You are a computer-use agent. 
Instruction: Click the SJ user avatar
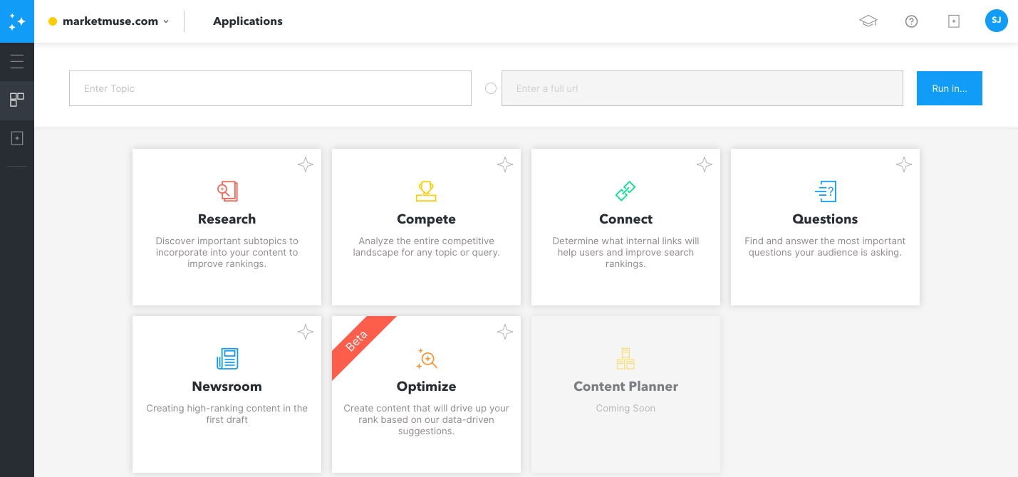[x=997, y=21]
